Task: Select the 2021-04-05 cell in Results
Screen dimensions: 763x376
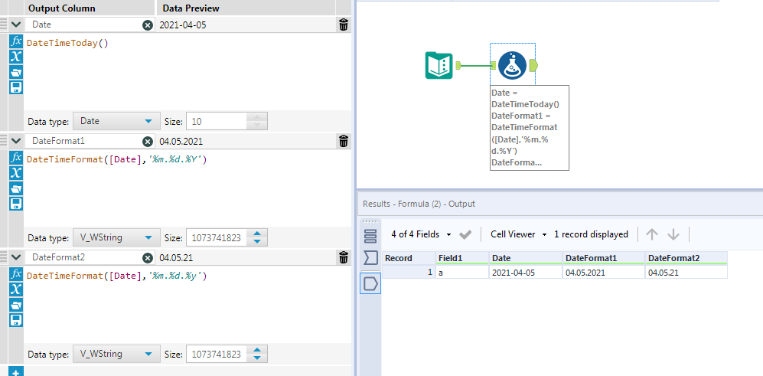Action: click(x=526, y=273)
